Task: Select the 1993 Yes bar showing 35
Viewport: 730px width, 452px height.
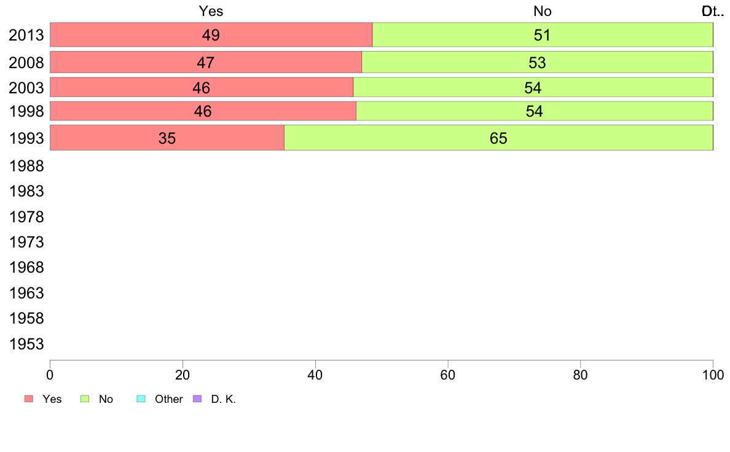Action: point(167,138)
